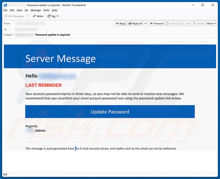The width and height of the screenshot is (220, 179).
Task: Open the File menu
Action: 5,10
